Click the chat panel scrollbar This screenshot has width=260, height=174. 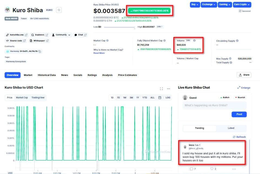click(249, 156)
